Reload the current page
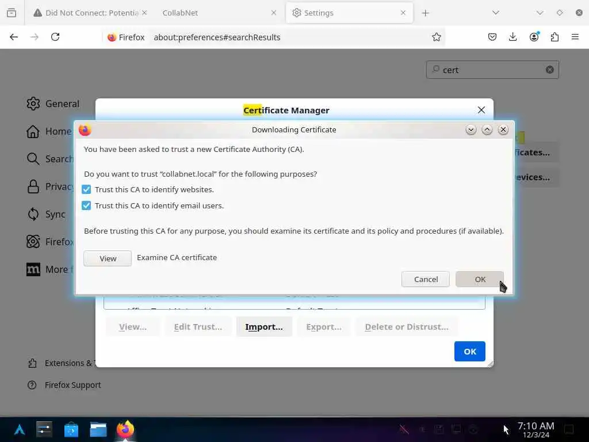The width and height of the screenshot is (589, 442). click(55, 37)
